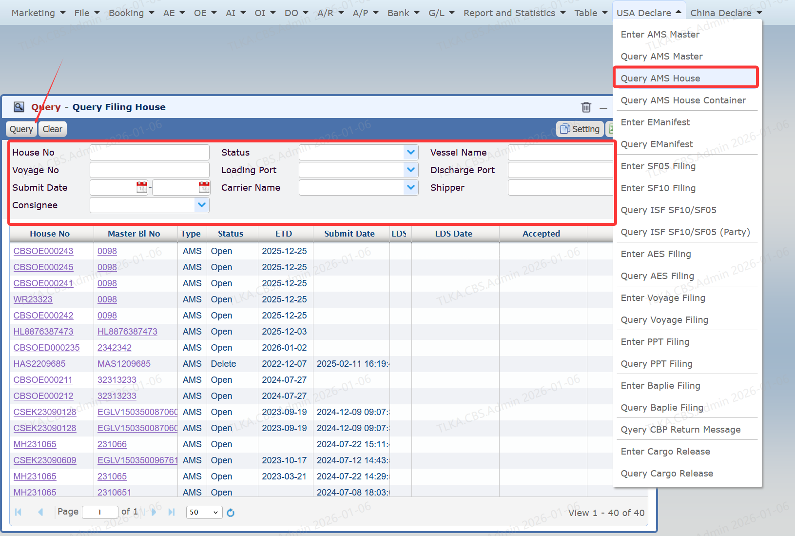Select Delete status cell for HAS2209685
The width and height of the screenshot is (795, 536).
pyautogui.click(x=224, y=364)
